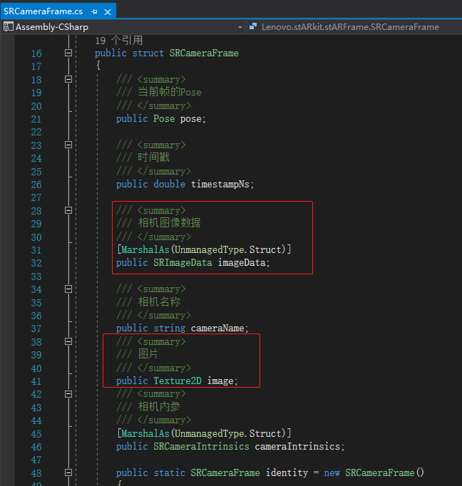Screen dimensions: 462x486
Task: Click line number 41 in the margin
Action: 36,381
